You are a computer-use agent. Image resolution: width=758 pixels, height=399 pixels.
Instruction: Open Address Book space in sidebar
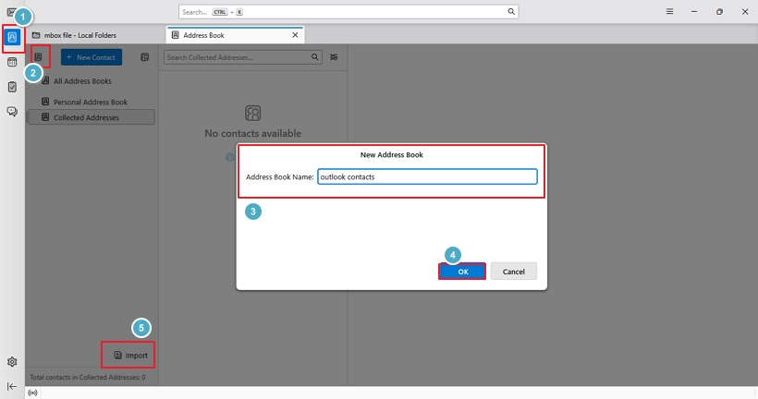[12, 37]
